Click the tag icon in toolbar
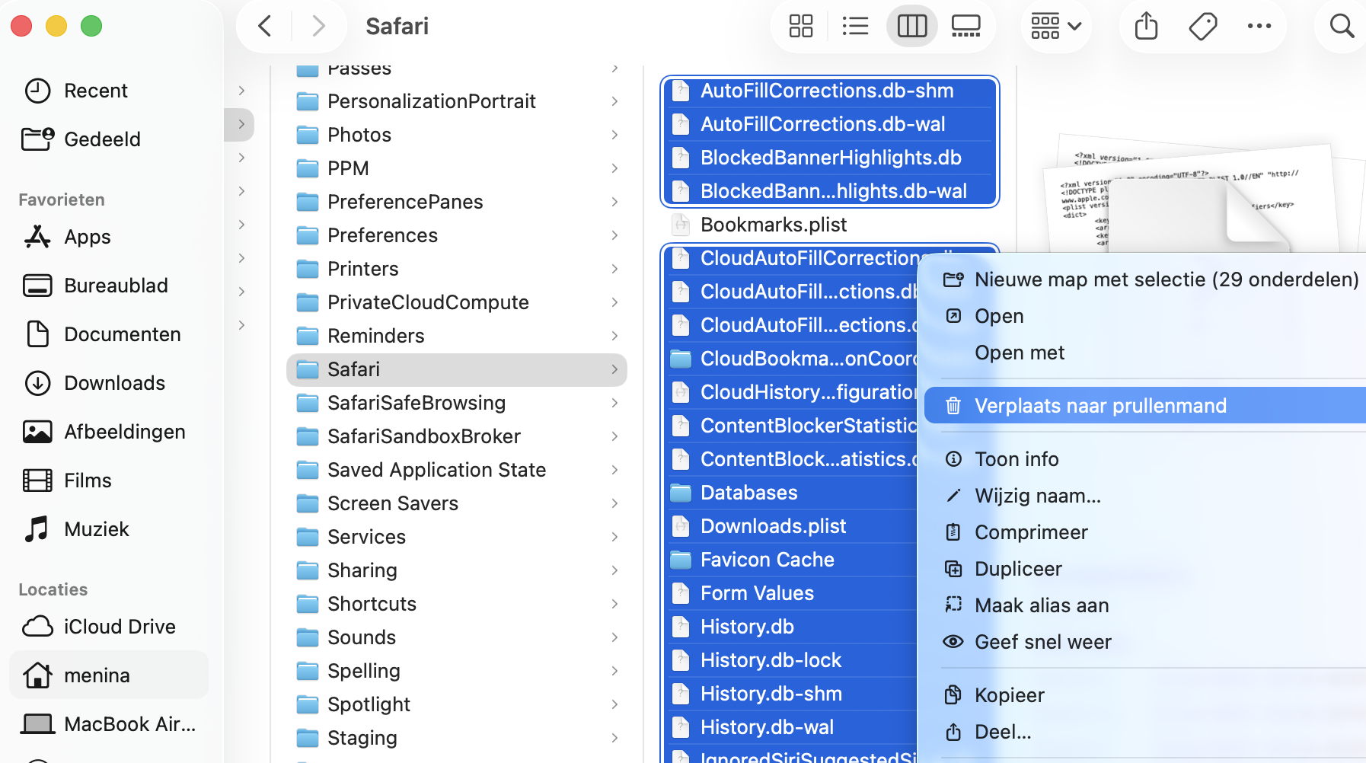 (1203, 26)
